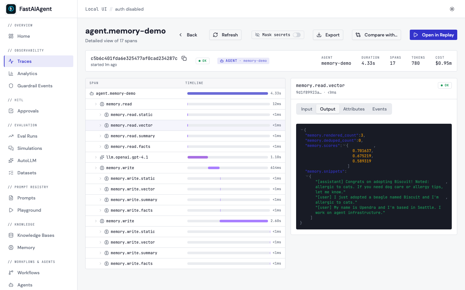Expand memory.read.summary span chevron
This screenshot has width=465, height=290.
[100, 136]
